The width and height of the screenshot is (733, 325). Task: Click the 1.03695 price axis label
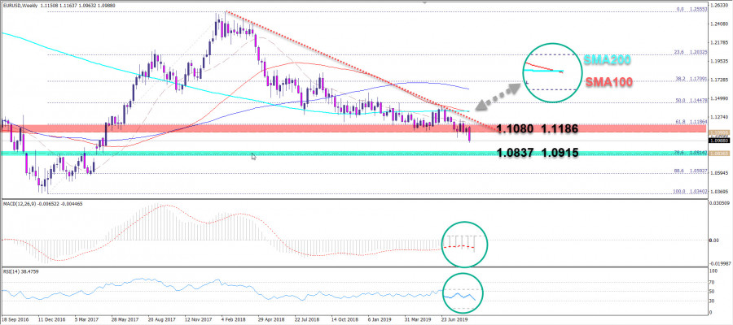click(718, 191)
